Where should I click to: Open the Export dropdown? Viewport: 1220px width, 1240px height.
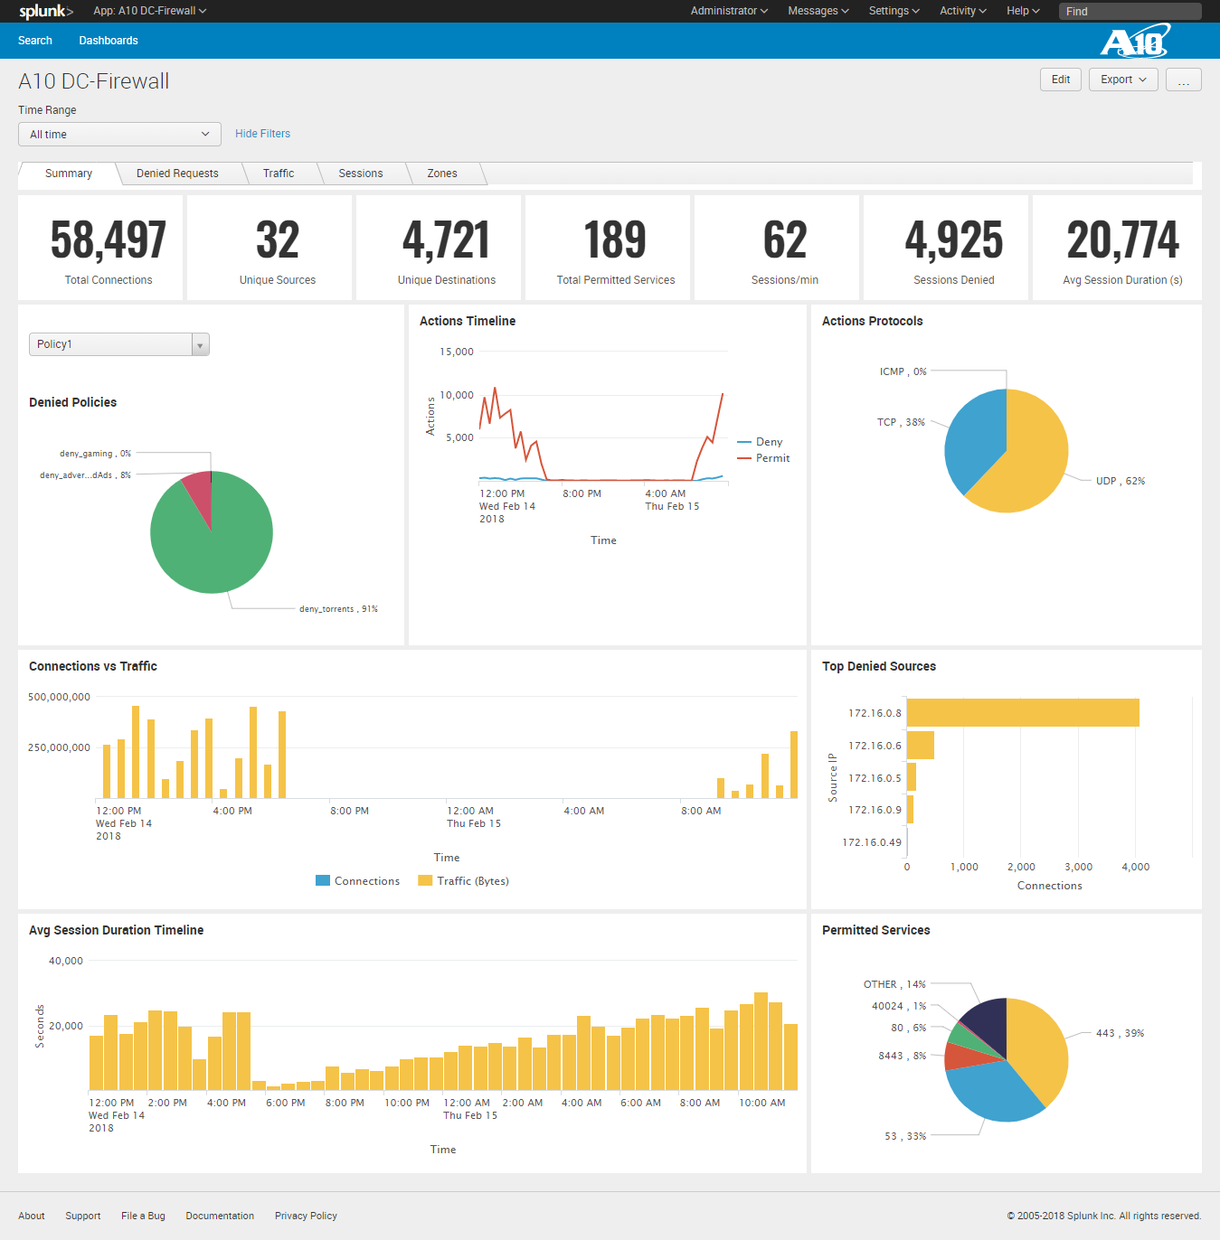1123,80
